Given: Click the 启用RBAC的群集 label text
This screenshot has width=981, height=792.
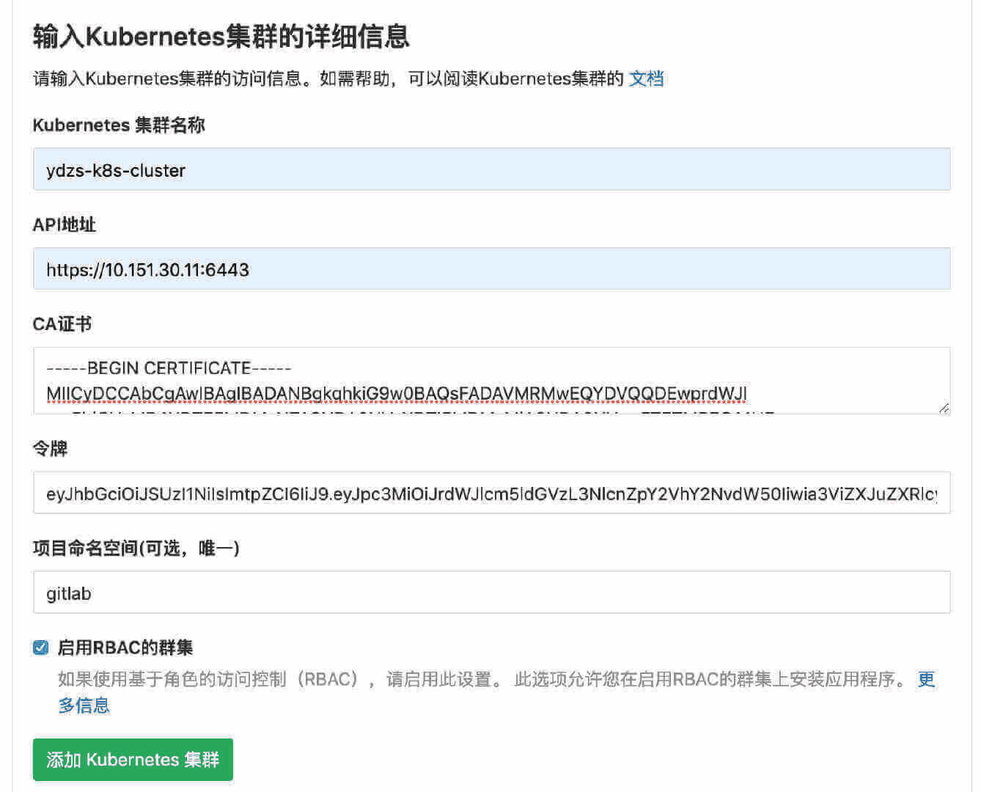Looking at the screenshot, I should pos(125,648).
